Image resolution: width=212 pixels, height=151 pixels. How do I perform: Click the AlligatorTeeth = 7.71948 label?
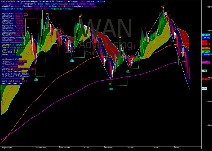(37, 9)
